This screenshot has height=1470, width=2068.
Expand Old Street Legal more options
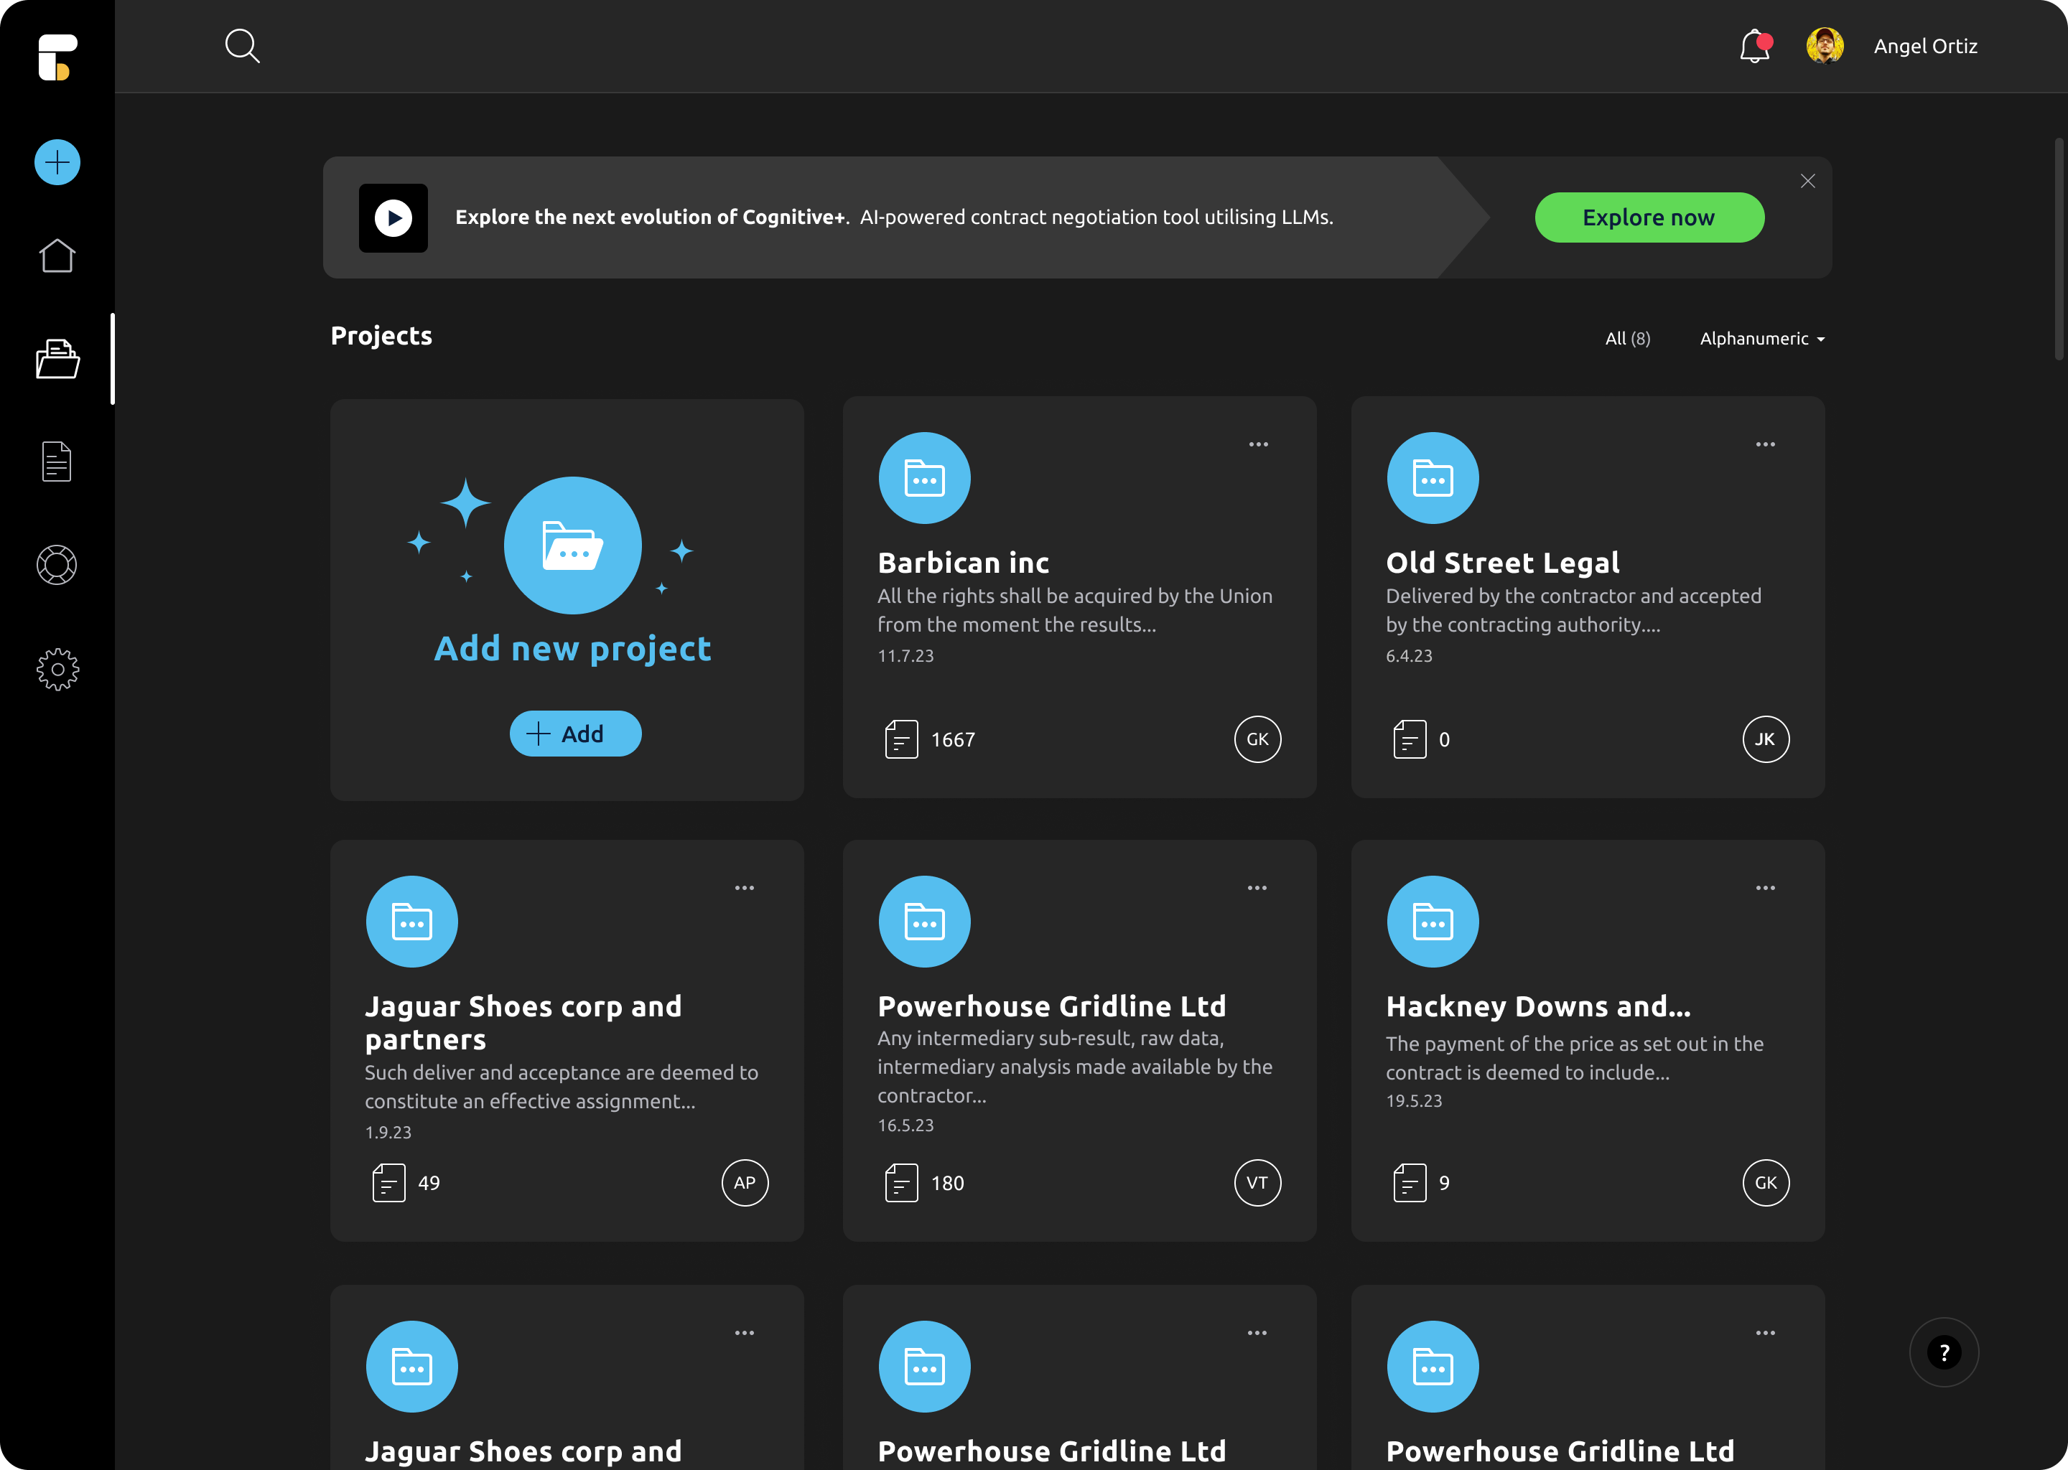pos(1765,444)
